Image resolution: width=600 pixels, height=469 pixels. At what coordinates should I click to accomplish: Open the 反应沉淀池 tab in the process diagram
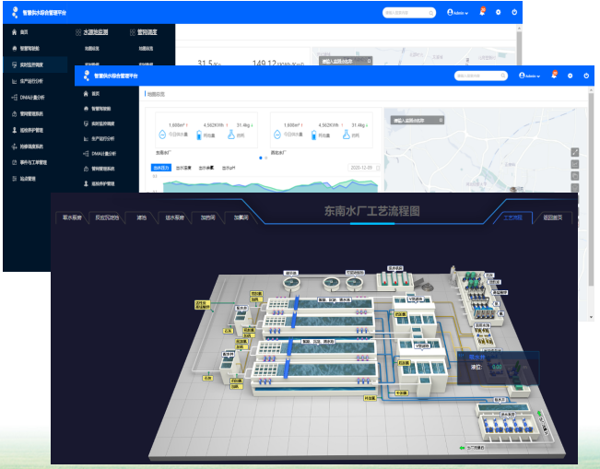click(107, 217)
